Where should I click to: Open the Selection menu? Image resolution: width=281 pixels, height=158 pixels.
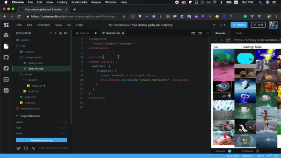click(43, 25)
